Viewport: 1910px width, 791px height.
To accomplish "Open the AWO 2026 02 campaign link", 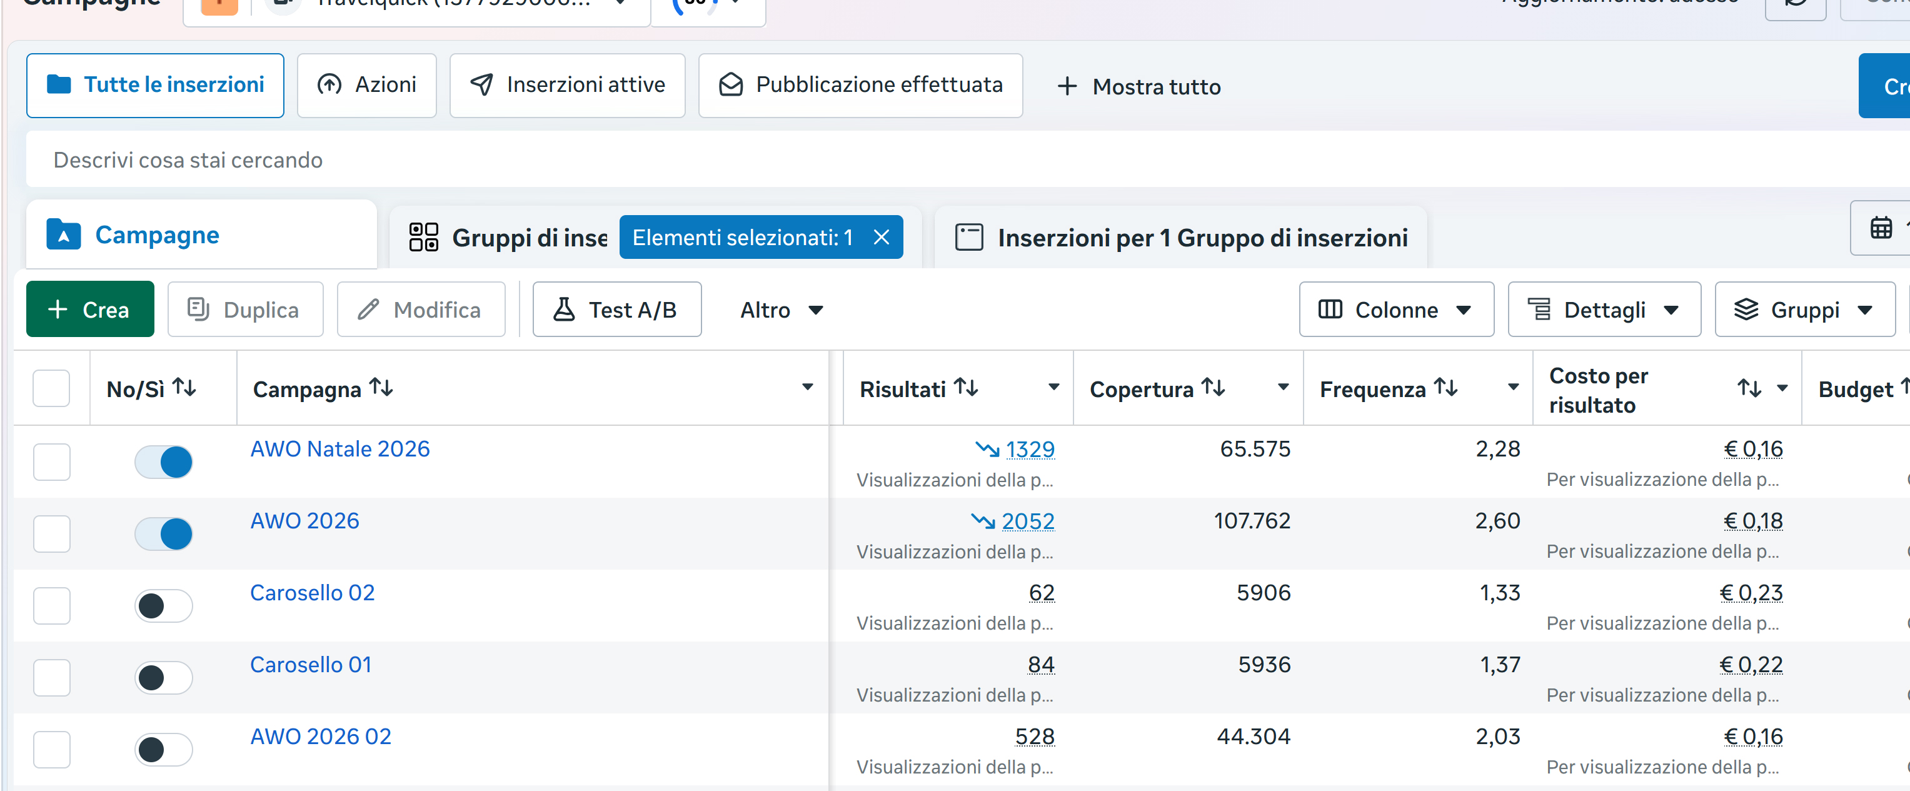I will click(320, 736).
